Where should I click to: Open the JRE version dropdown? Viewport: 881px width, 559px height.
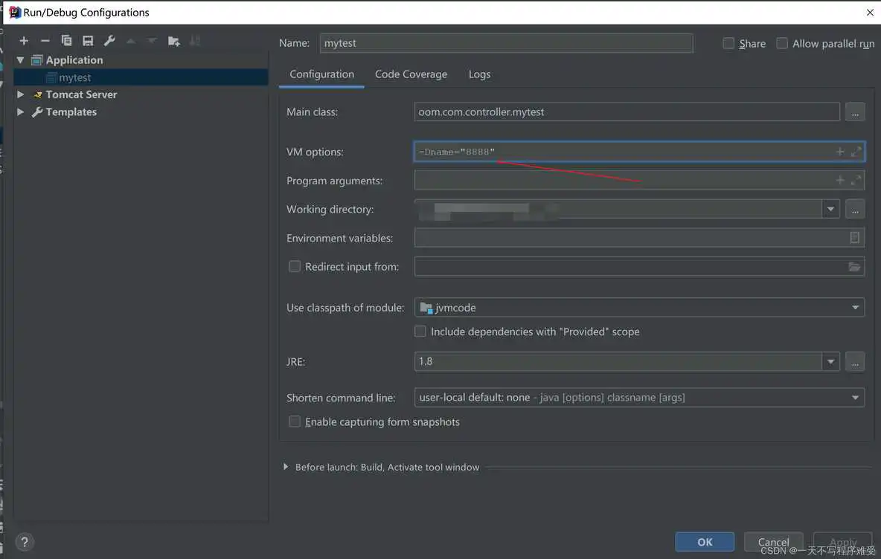tap(830, 362)
